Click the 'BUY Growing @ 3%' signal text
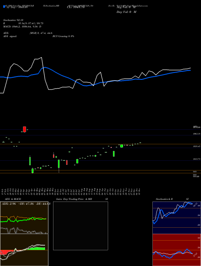 [x=63, y=36]
